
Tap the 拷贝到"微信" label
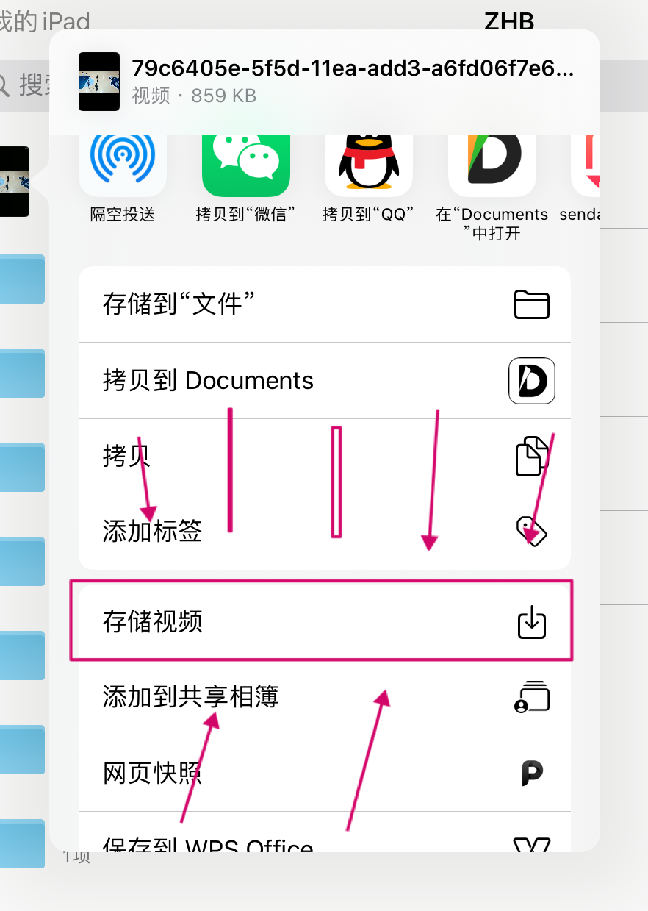tap(246, 215)
